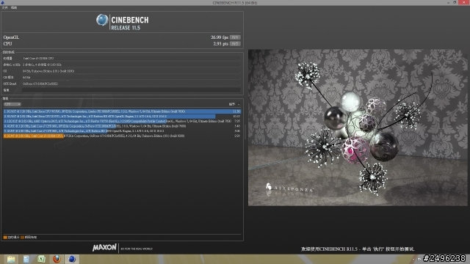This screenshot has height=264, width=470.
Task: Click the brown identical-system legend swatch
Action: click(22, 238)
